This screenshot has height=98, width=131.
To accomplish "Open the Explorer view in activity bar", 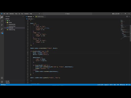I will pyautogui.click(x=2, y=17).
